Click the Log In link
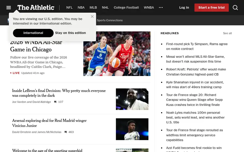The height and width of the screenshot is (152, 244). click(184, 7)
